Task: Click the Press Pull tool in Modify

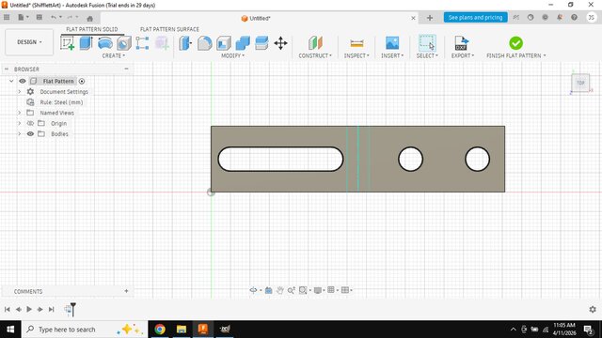Action: 185,43
